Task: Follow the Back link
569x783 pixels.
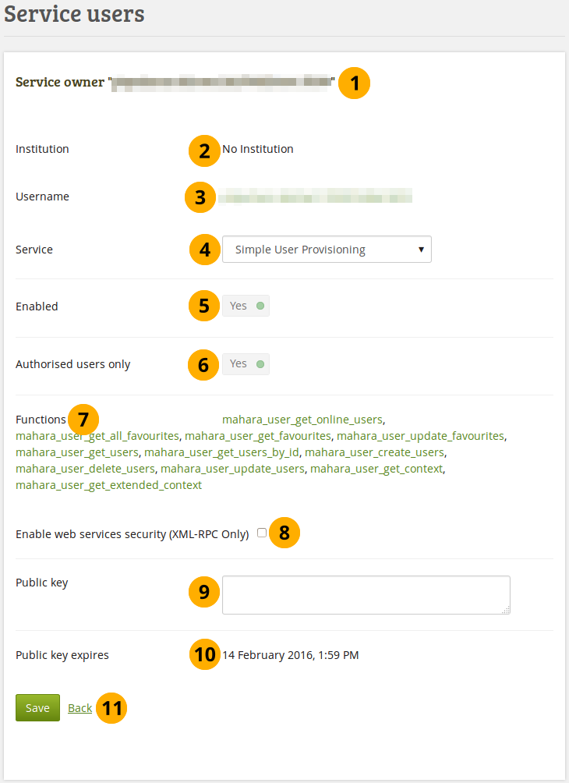Action: pyautogui.click(x=80, y=708)
